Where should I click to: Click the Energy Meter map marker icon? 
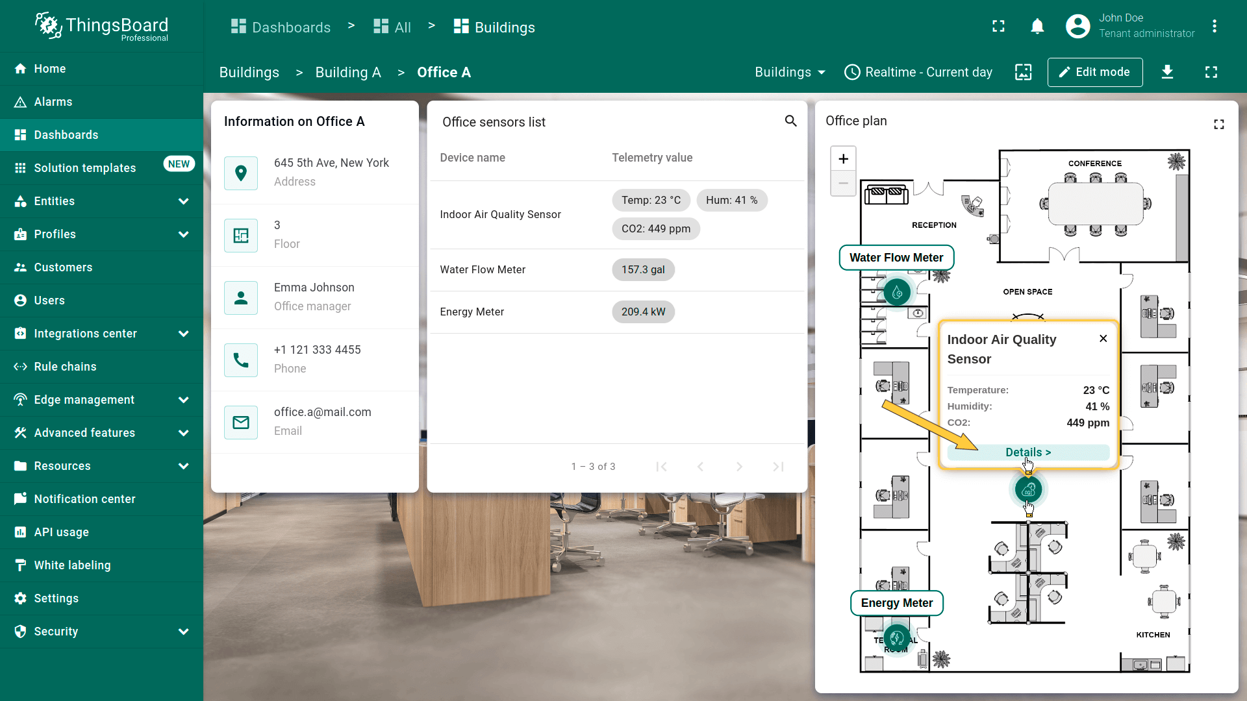tap(897, 639)
